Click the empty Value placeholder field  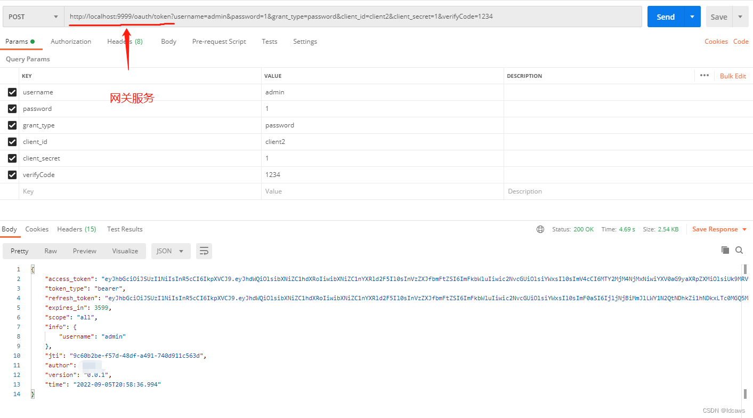pos(382,191)
